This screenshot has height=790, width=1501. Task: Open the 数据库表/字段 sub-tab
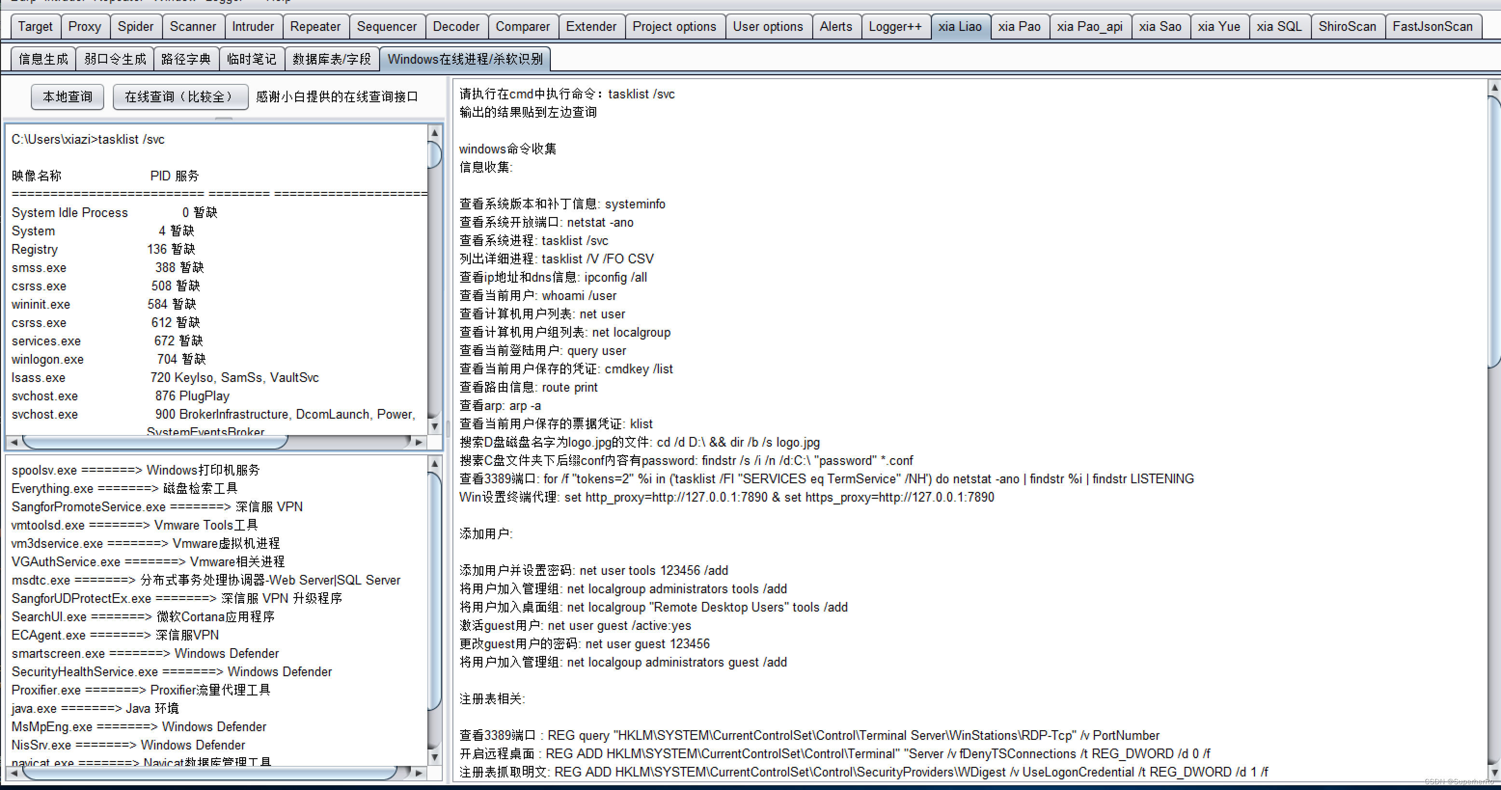click(331, 59)
